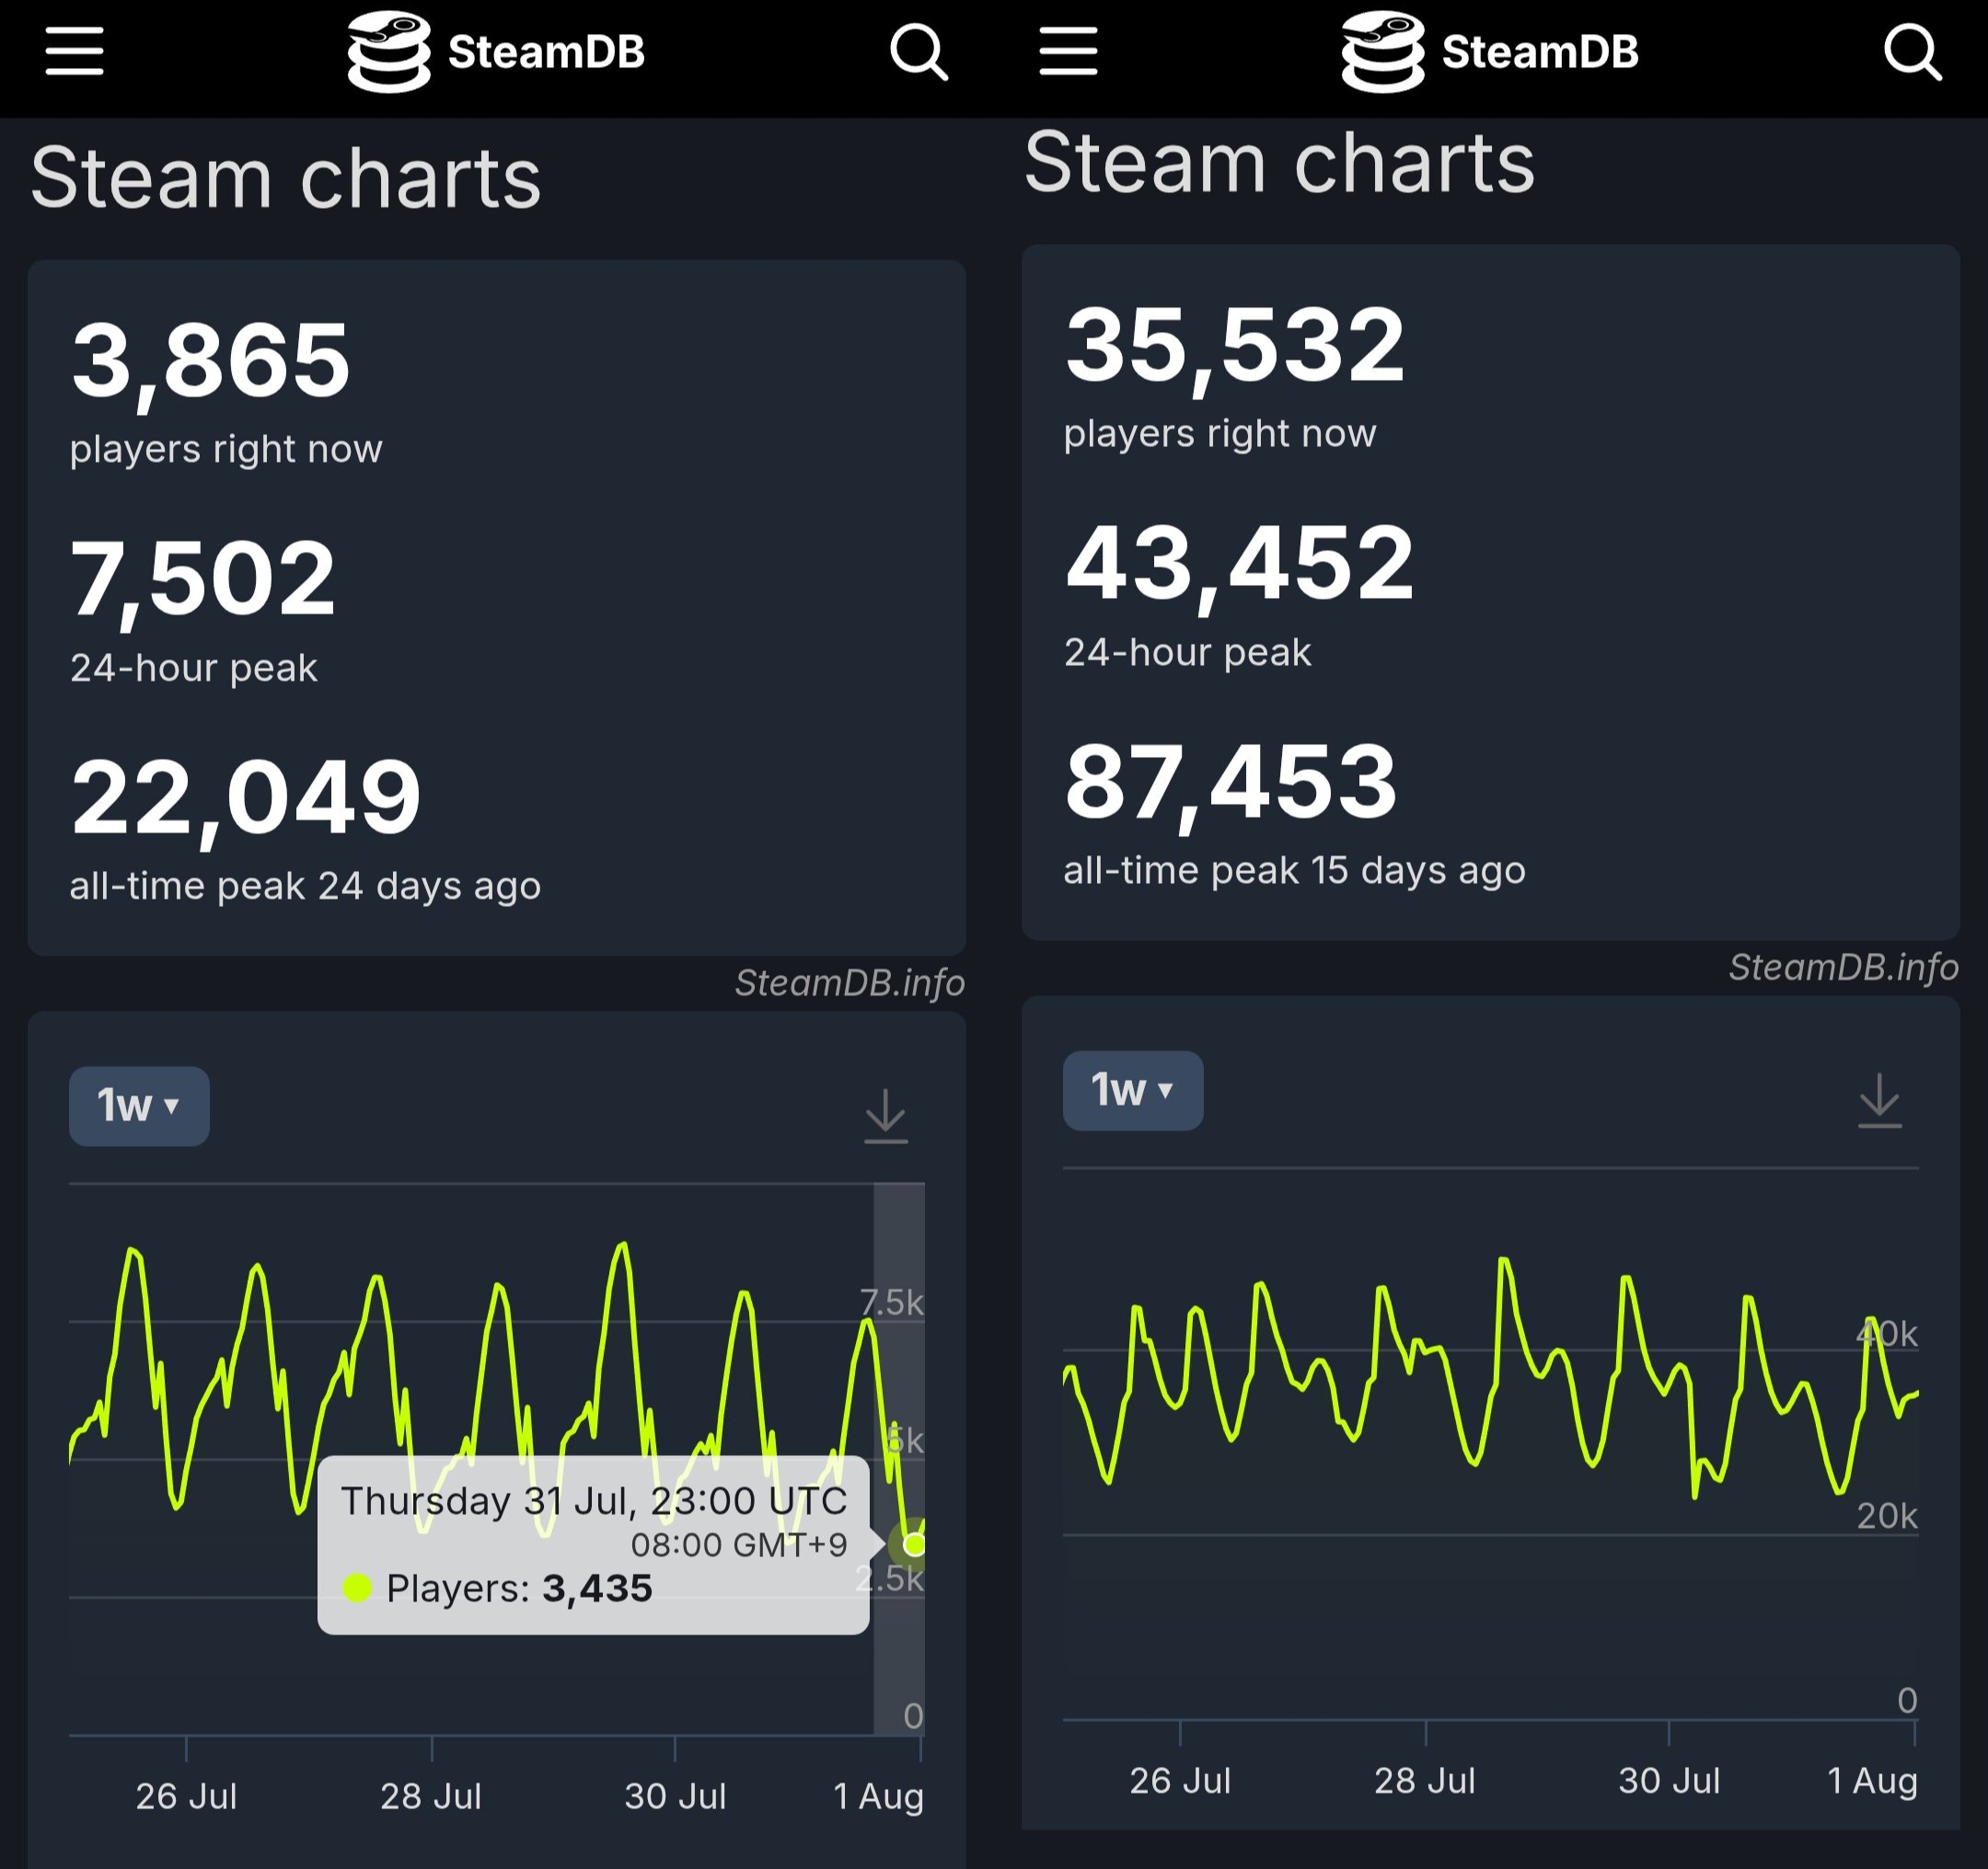This screenshot has width=1988, height=1869.
Task: Open search in right SteamDB page
Action: point(1913,52)
